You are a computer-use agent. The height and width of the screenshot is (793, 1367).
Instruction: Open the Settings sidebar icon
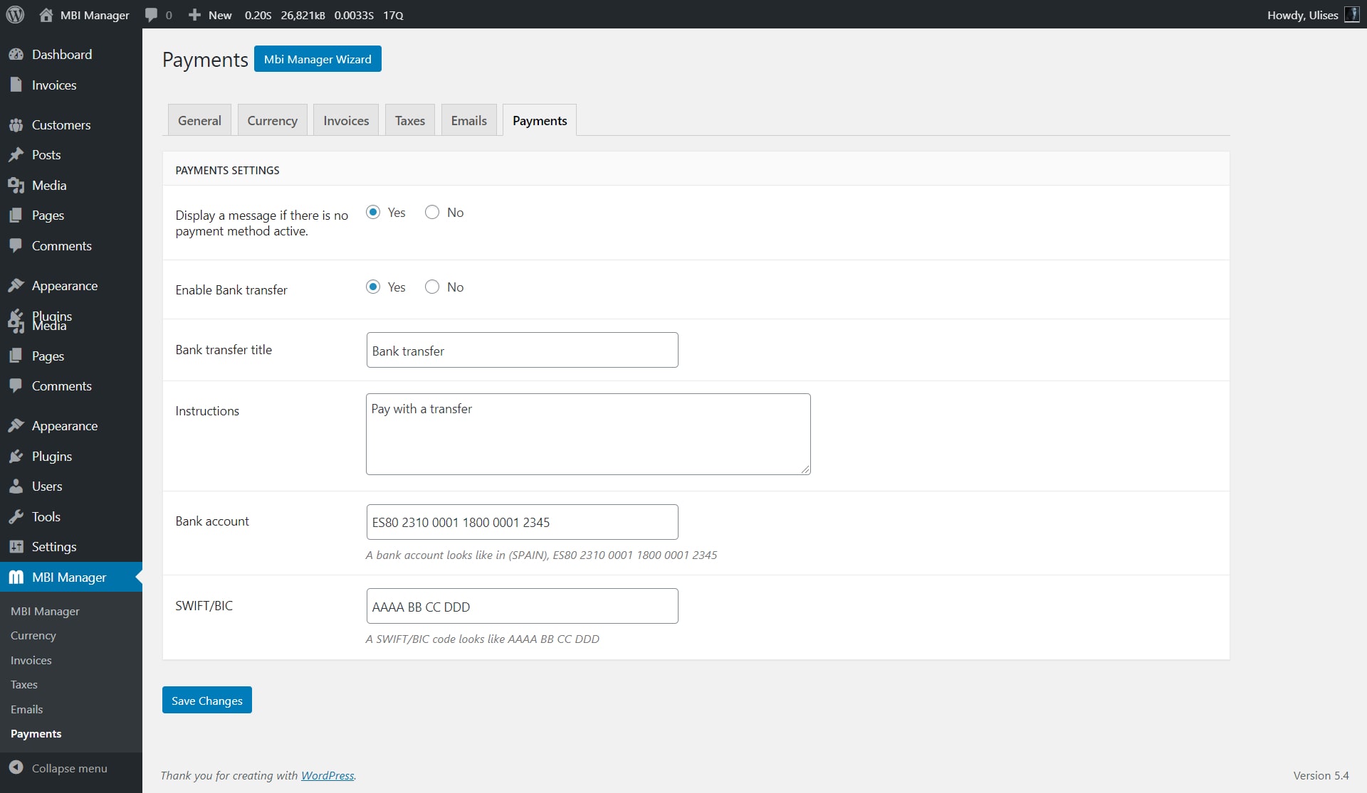point(16,547)
